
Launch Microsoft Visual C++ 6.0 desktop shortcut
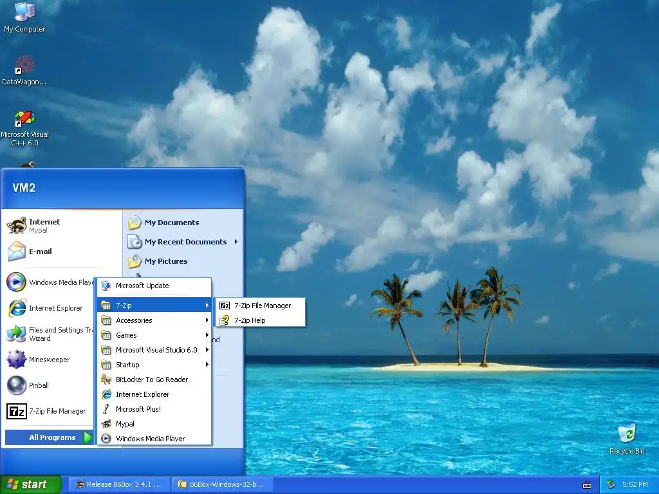[x=24, y=129]
